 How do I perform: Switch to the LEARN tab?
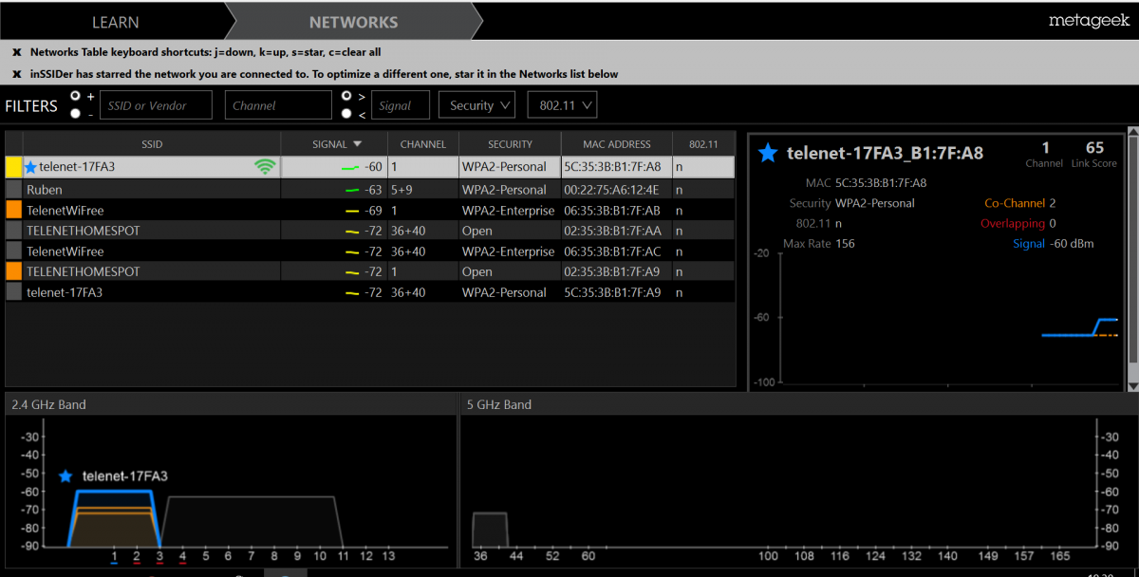[116, 22]
